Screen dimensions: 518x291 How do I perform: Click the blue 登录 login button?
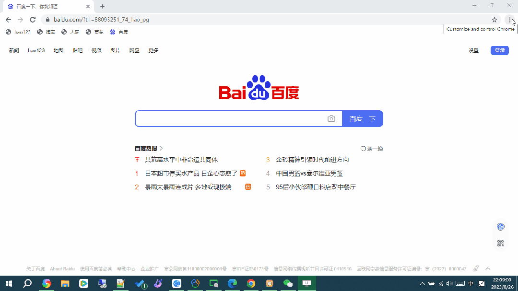point(499,50)
